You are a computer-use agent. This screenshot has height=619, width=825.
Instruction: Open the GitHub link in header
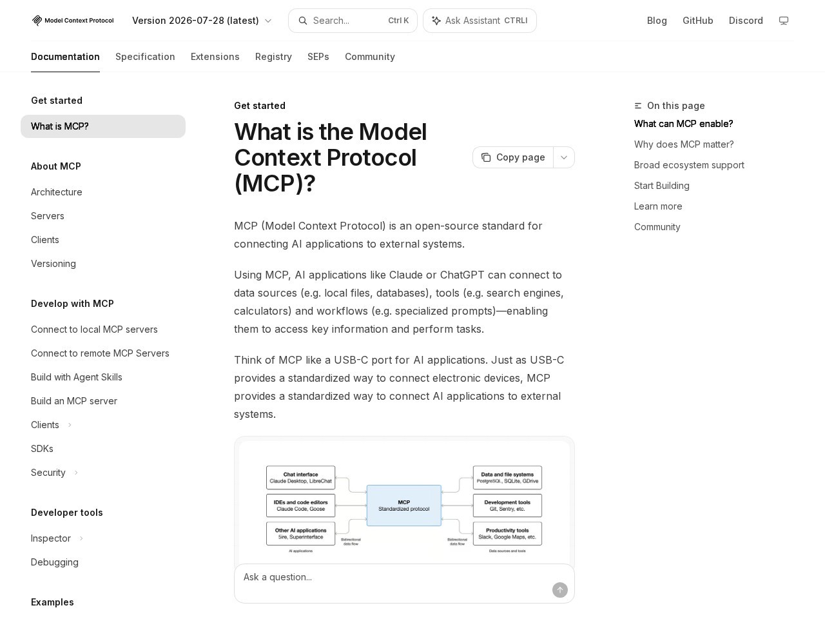coord(698,21)
